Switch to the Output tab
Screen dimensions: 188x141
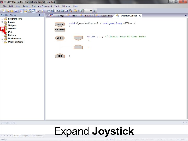click(x=25, y=136)
